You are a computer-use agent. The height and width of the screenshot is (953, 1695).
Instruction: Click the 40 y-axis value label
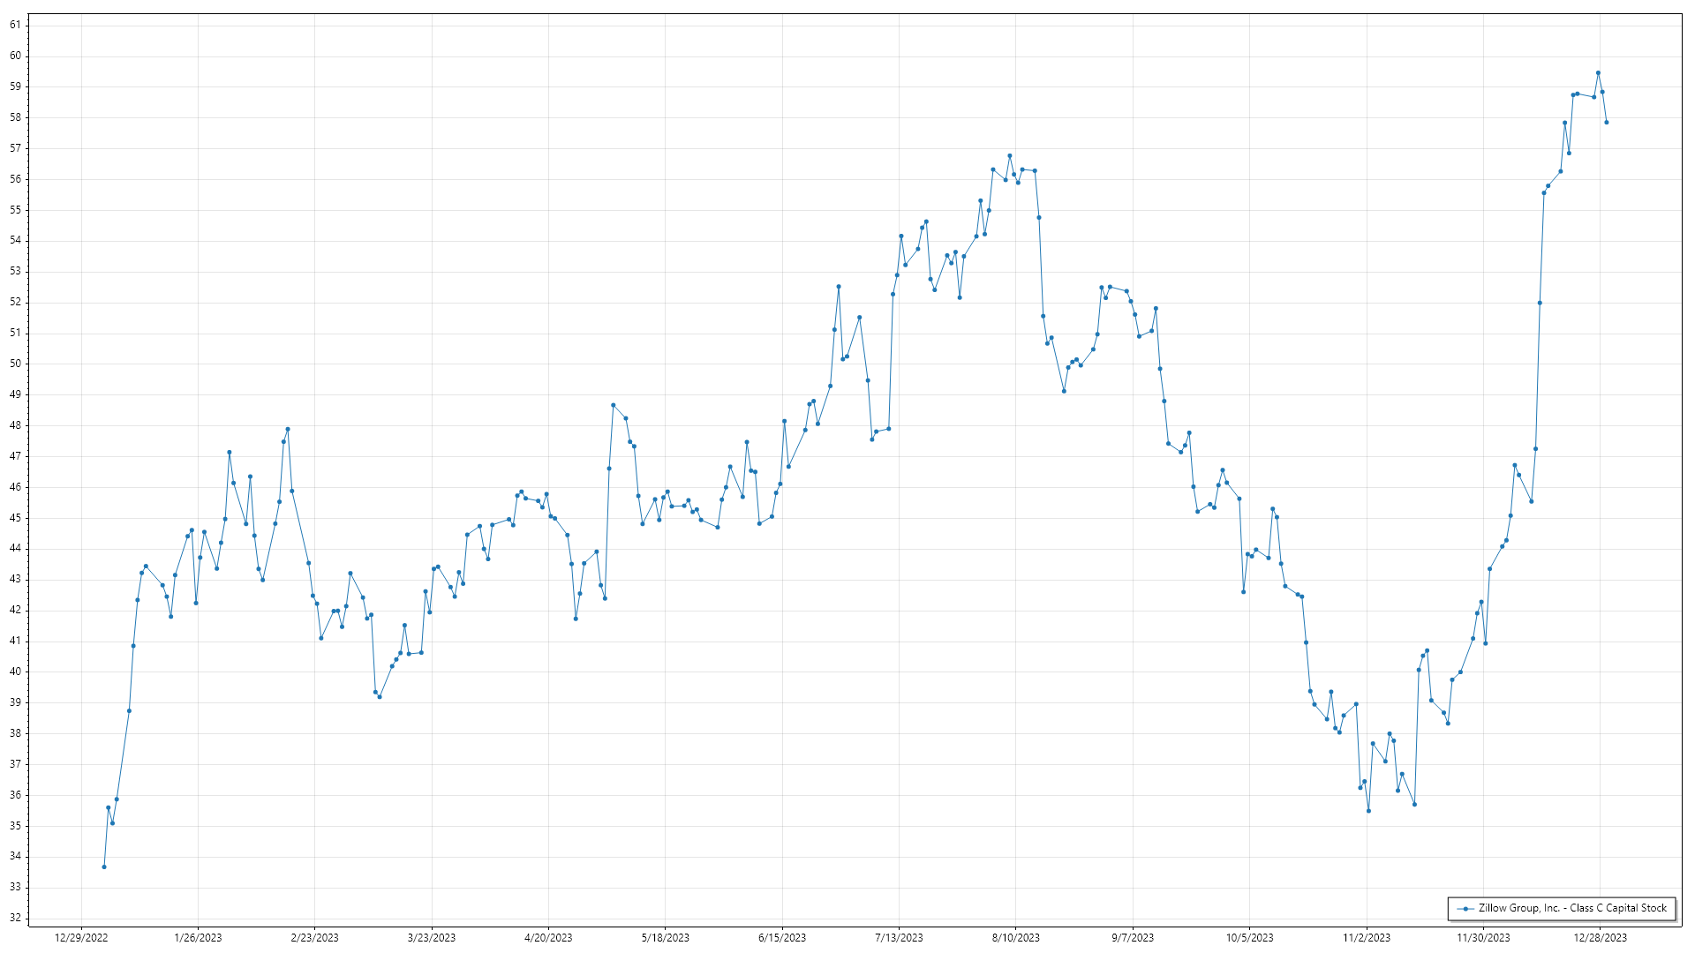15,672
